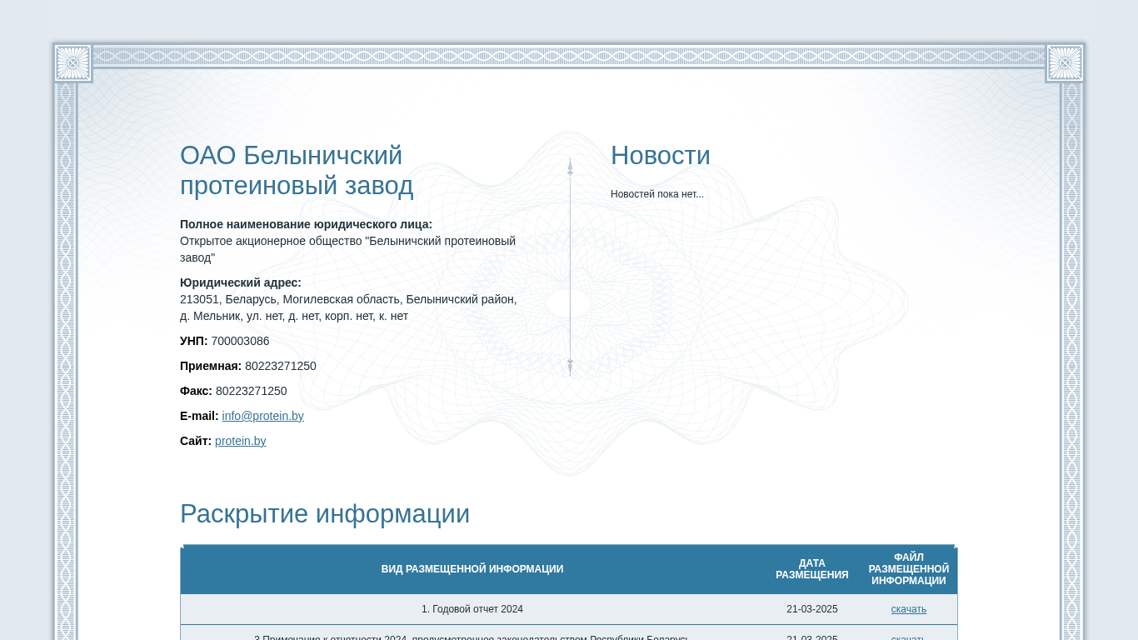Click the first row's 21-03-2025 date cell
The image size is (1138, 640).
[811, 609]
